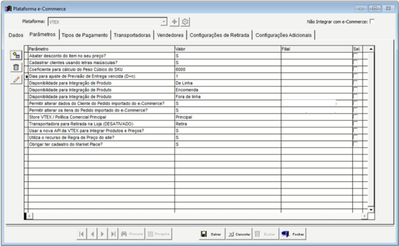Image resolution: width=399 pixels, height=246 pixels.
Task: Click the Excluir button
Action: pos(266,234)
